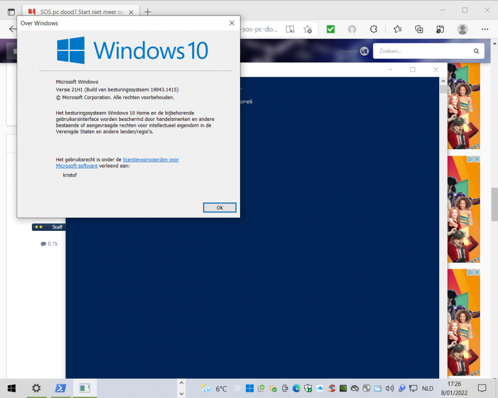Open the green checkmark extension
Viewport: 498px width, 398px height.
(x=331, y=29)
